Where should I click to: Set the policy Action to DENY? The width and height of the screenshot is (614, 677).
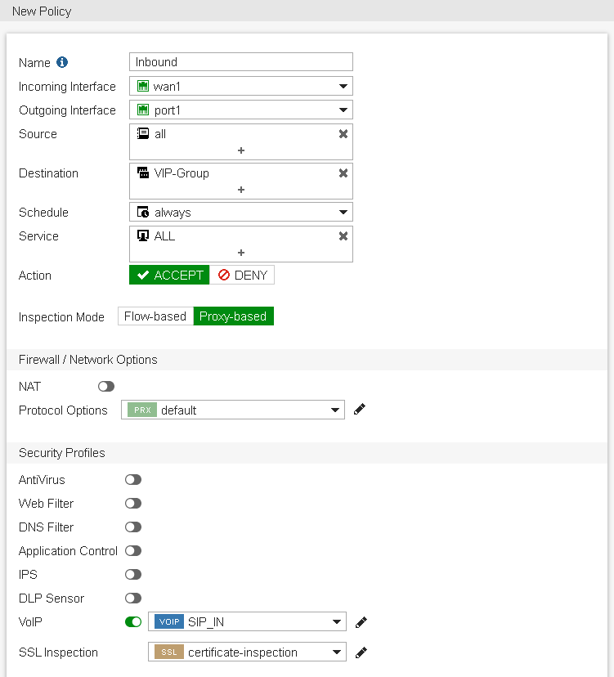pos(242,275)
